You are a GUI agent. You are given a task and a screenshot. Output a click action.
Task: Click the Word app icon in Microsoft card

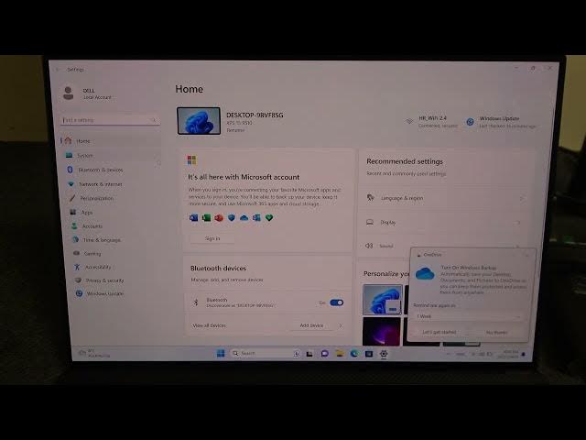(193, 217)
